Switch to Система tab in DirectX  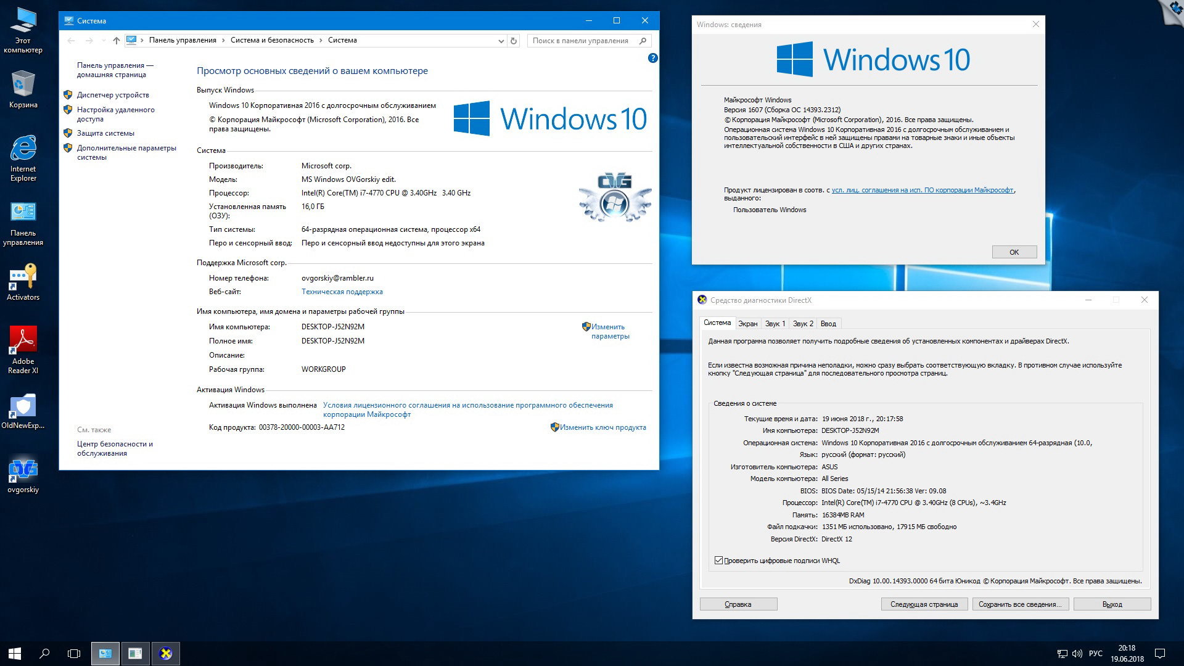tap(717, 323)
